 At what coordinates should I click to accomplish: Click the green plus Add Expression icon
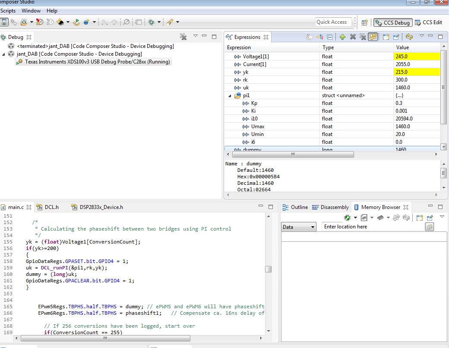pyautogui.click(x=342, y=37)
